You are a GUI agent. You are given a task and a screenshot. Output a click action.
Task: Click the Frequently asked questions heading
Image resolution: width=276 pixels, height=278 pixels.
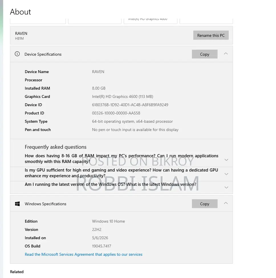pos(56,147)
